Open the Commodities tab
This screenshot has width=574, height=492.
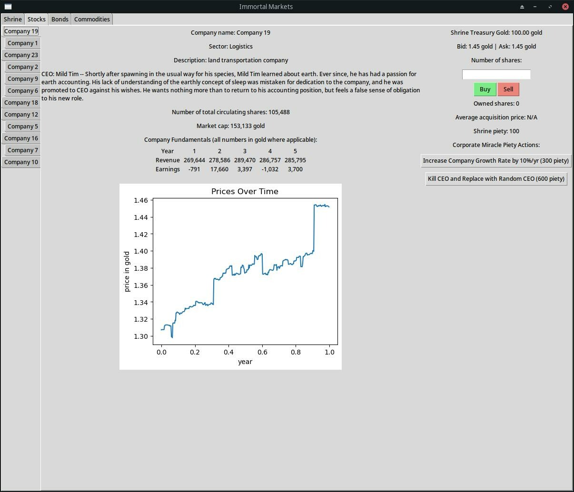pyautogui.click(x=91, y=19)
